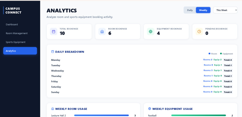Click the Lecture Hall 2 label

point(59,116)
